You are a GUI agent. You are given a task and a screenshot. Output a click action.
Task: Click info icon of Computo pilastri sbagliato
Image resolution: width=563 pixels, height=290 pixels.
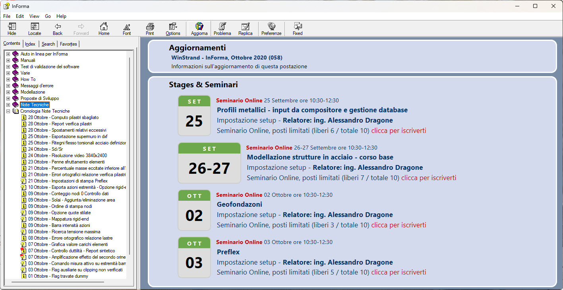23,117
